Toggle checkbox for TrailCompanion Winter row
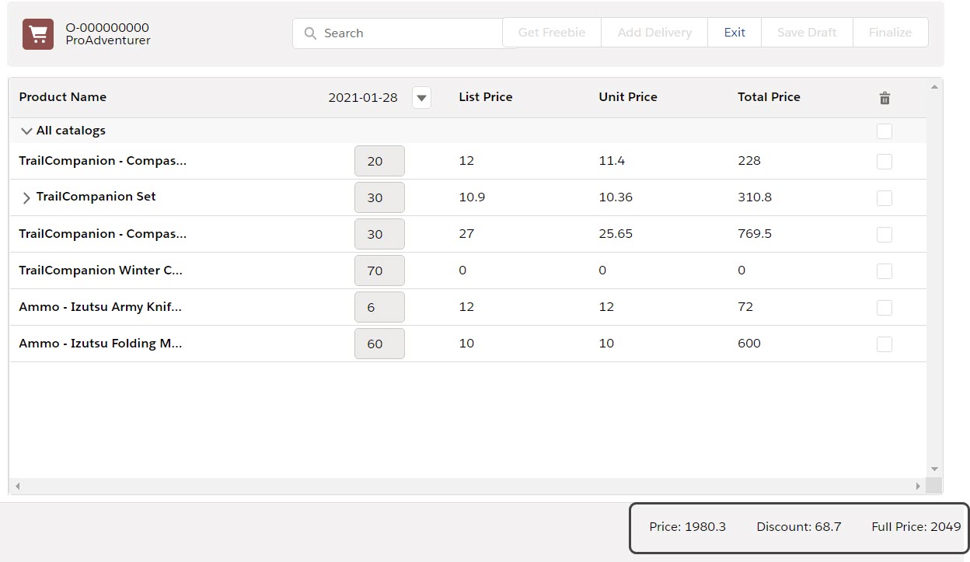This screenshot has width=970, height=562. click(x=885, y=271)
